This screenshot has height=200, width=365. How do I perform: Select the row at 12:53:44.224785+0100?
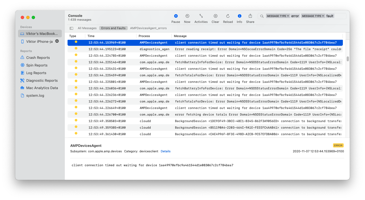(x=205, y=56)
